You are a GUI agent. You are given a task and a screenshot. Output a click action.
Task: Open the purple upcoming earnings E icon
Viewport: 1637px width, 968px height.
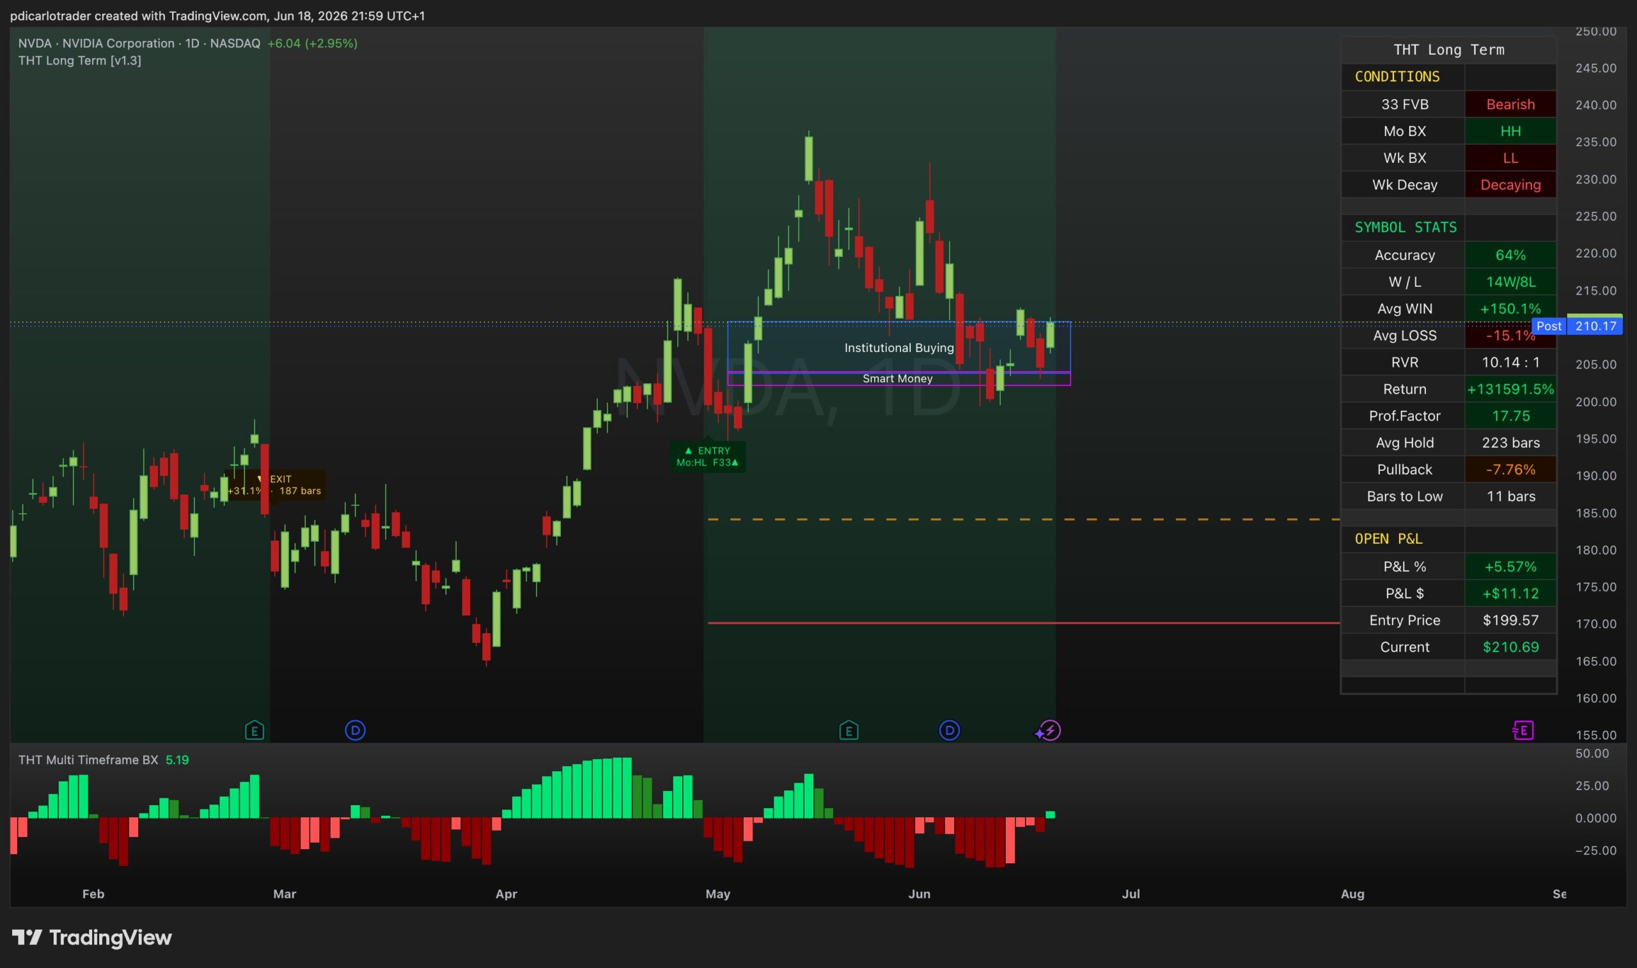1523,730
